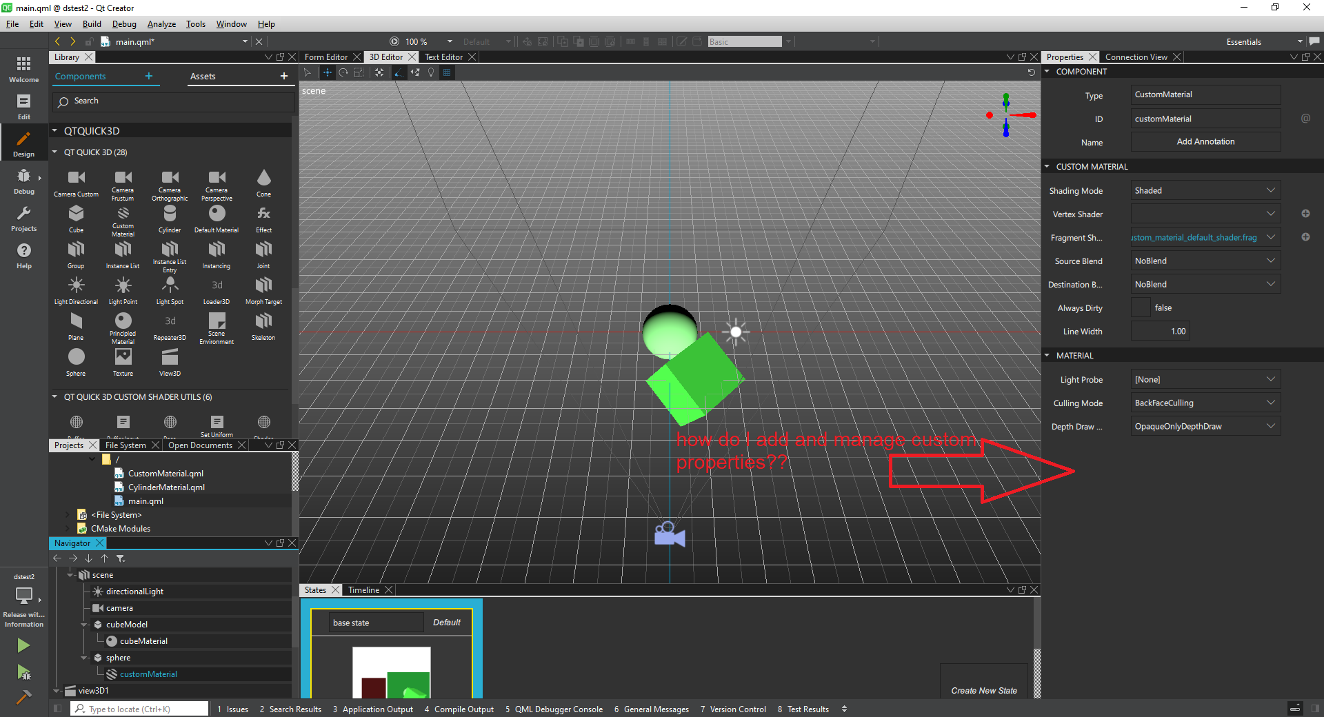Add a Cube component from library
Screen dimensions: 1324x717
76,218
